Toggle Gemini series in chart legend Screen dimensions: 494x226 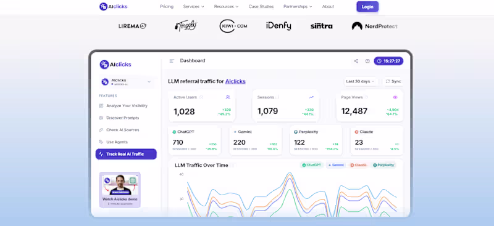(336, 165)
